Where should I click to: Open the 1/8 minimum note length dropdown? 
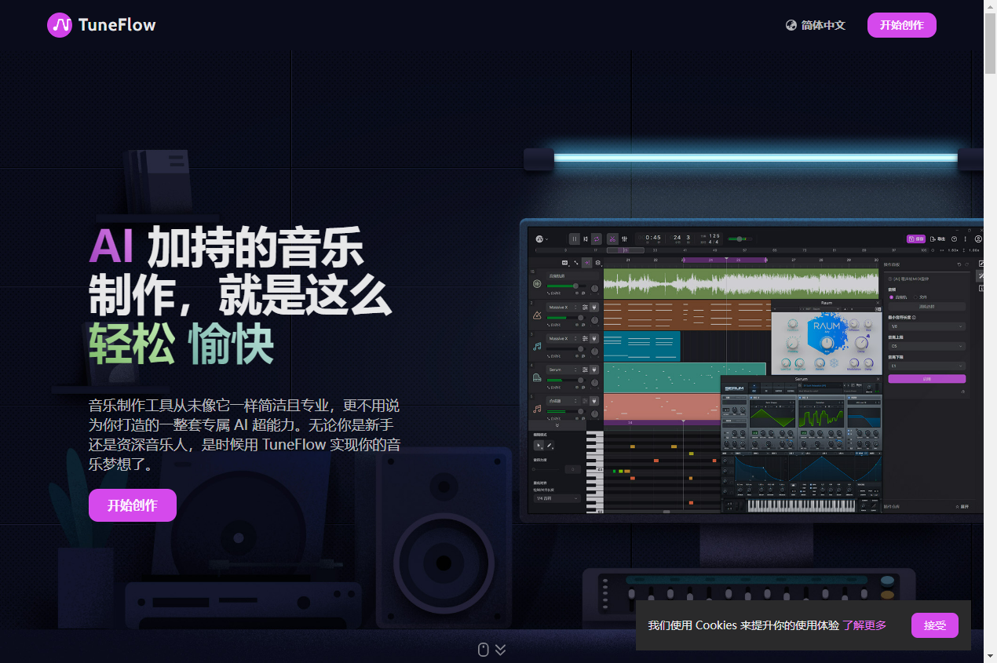point(927,326)
